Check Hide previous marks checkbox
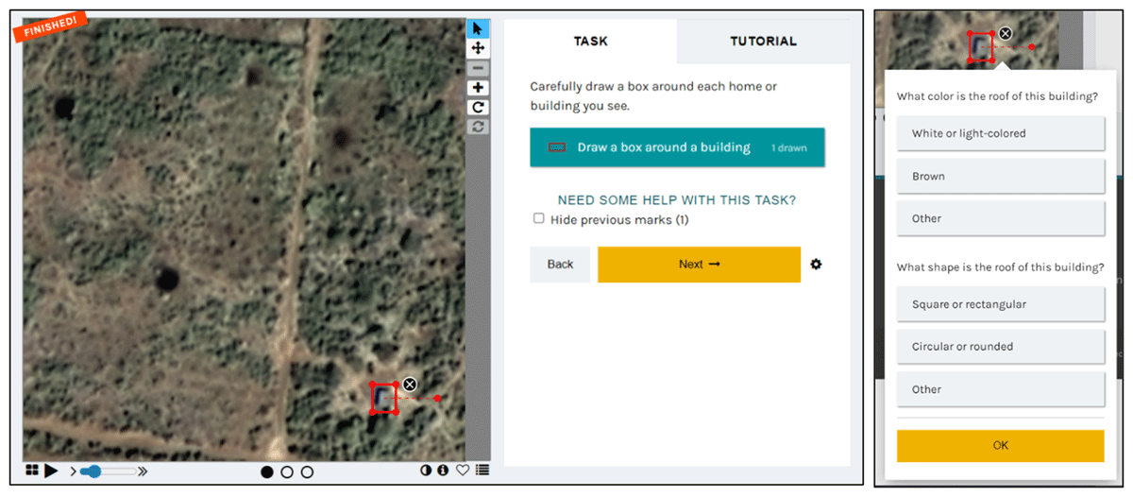This screenshot has height=497, width=1133. click(539, 218)
